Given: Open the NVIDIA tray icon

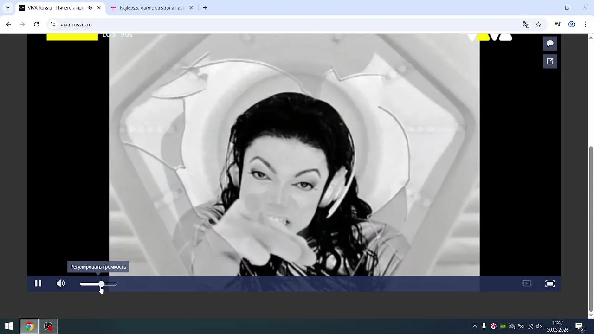Looking at the screenshot, I should click(x=503, y=327).
